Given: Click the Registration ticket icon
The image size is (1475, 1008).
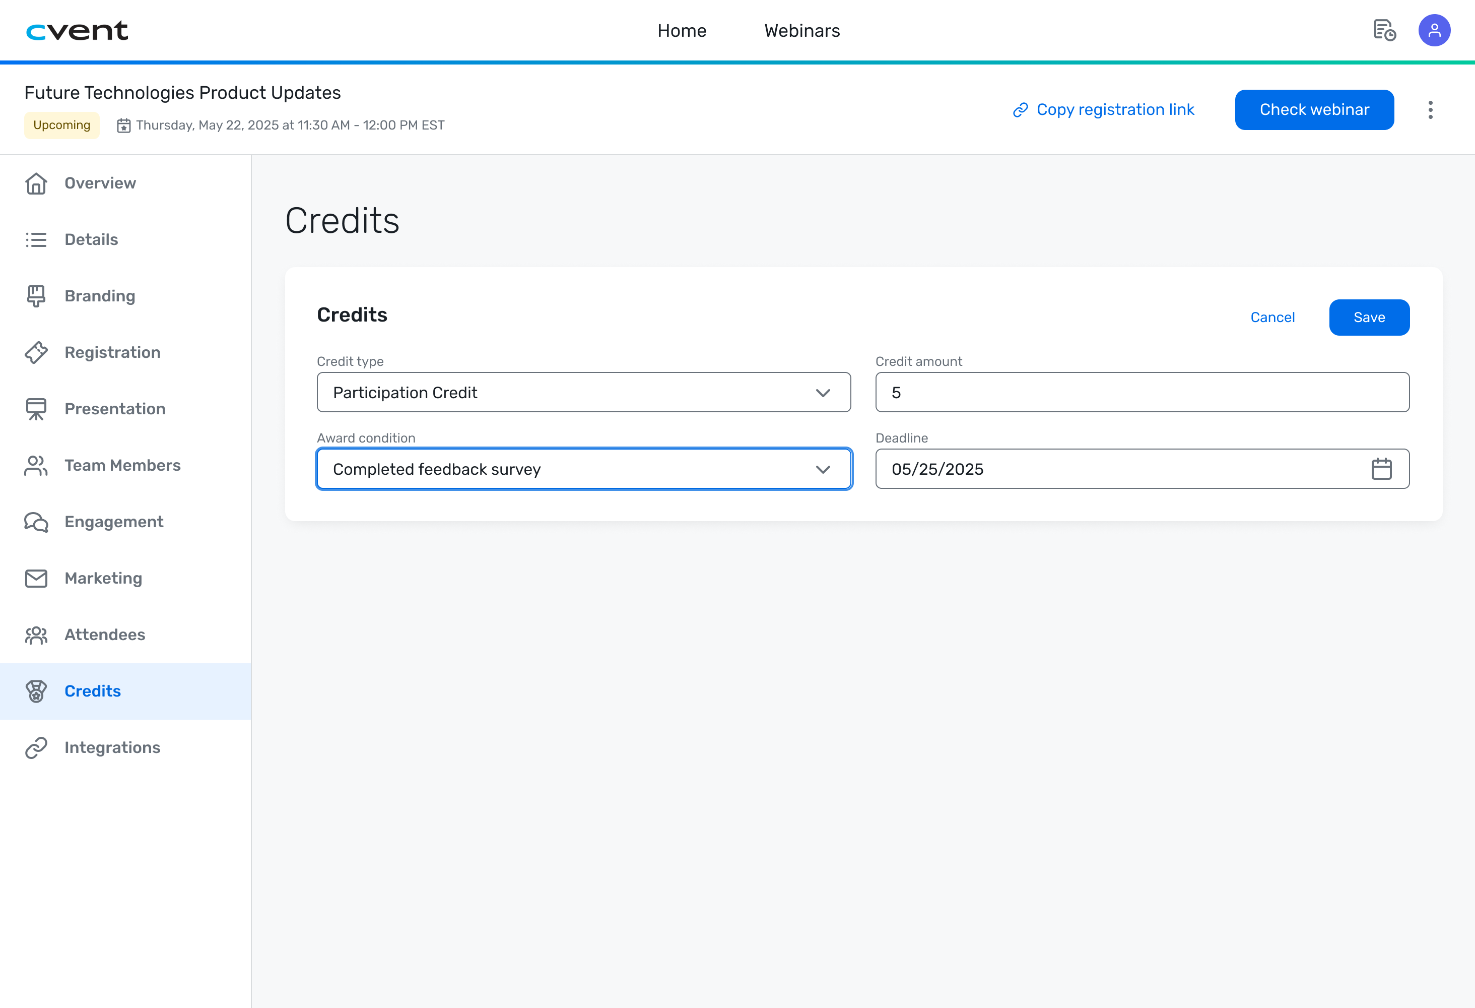Looking at the screenshot, I should click(x=36, y=352).
